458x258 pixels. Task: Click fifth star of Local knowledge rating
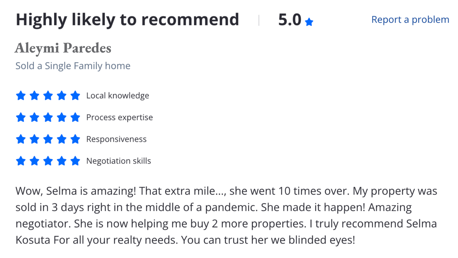point(75,95)
